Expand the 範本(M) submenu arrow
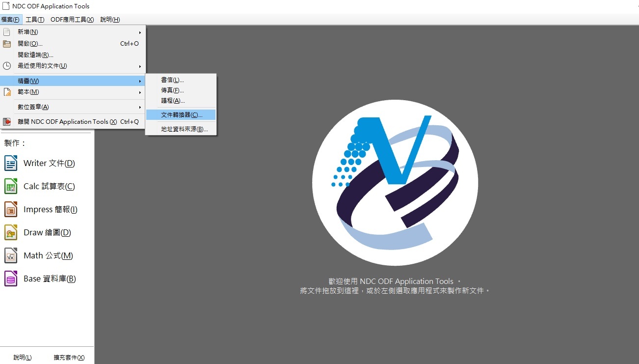The width and height of the screenshot is (639, 364). click(x=140, y=92)
